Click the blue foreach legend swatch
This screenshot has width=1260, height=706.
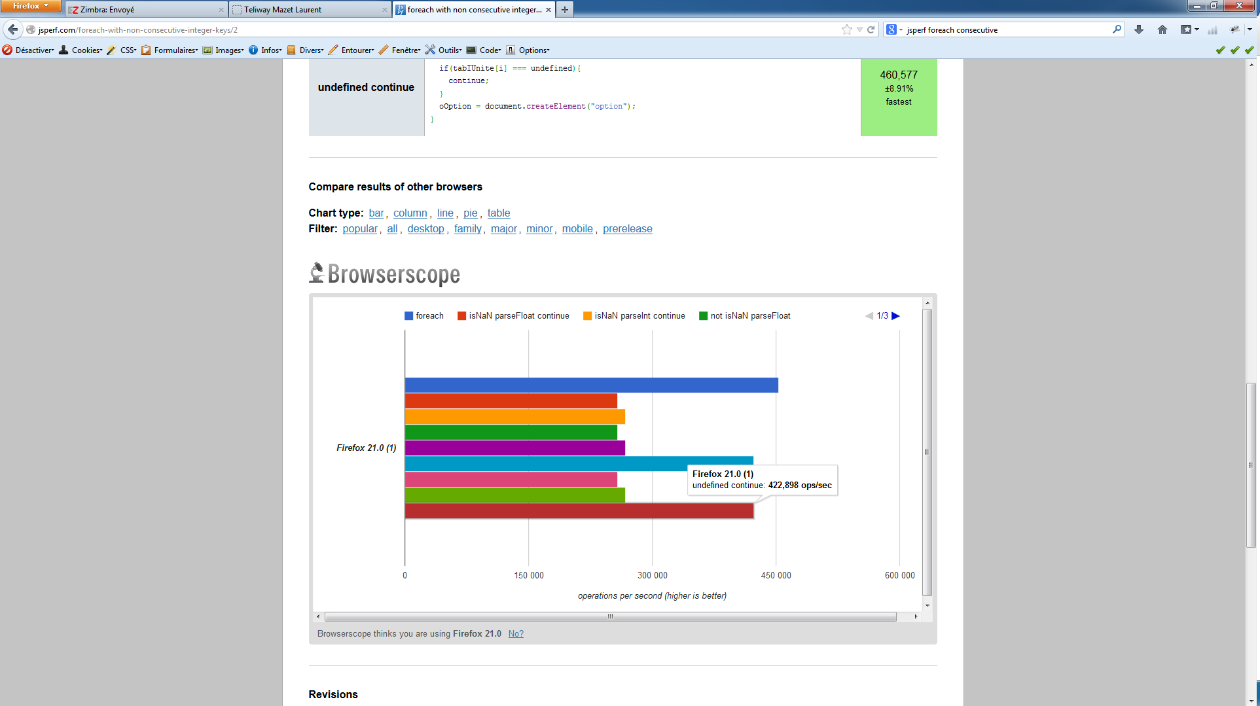408,316
